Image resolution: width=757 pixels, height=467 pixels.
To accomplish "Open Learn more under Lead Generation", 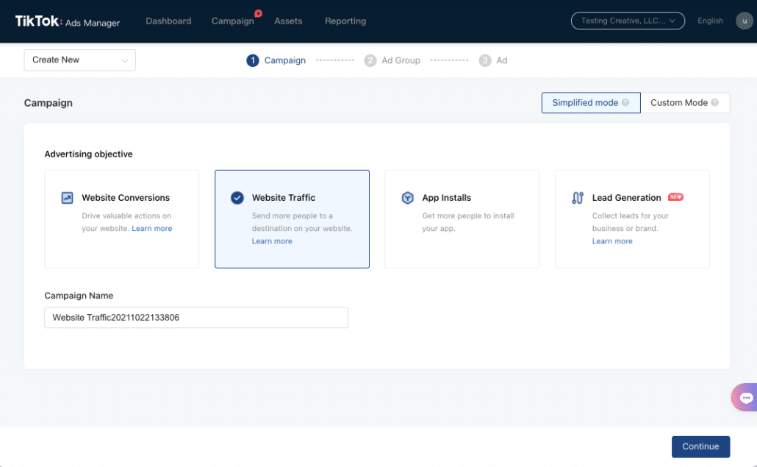I will pyautogui.click(x=612, y=241).
